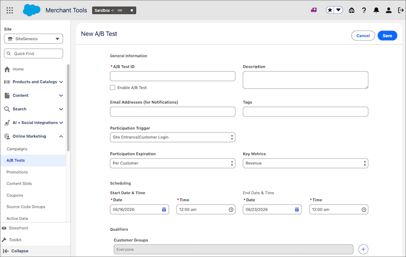Click the Storefront link

[x=18, y=228]
